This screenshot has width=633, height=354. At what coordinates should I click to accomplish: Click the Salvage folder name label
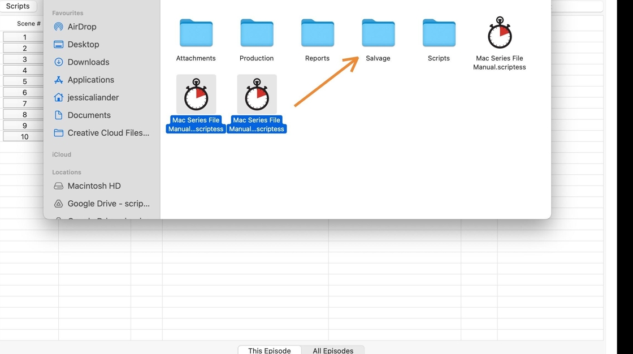coord(378,58)
